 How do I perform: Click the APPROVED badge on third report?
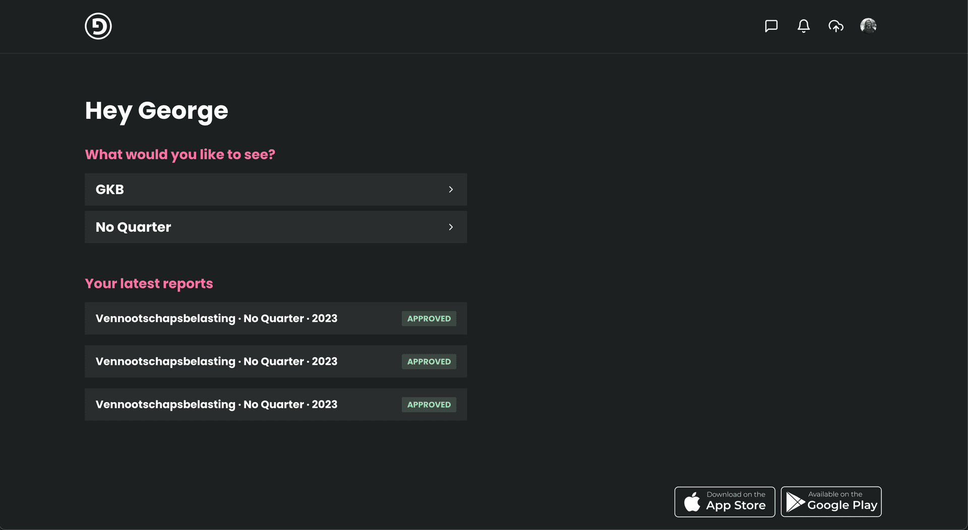(429, 405)
